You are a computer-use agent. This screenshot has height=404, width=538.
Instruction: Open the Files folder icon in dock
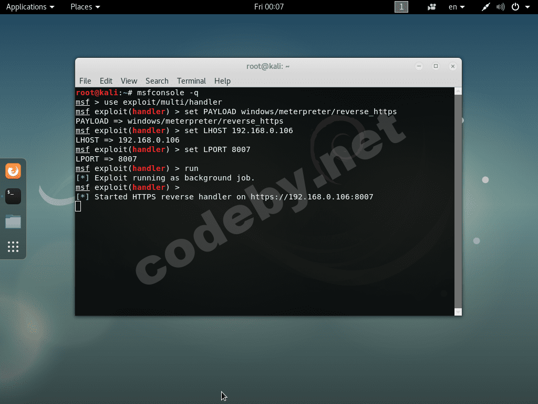coord(13,221)
